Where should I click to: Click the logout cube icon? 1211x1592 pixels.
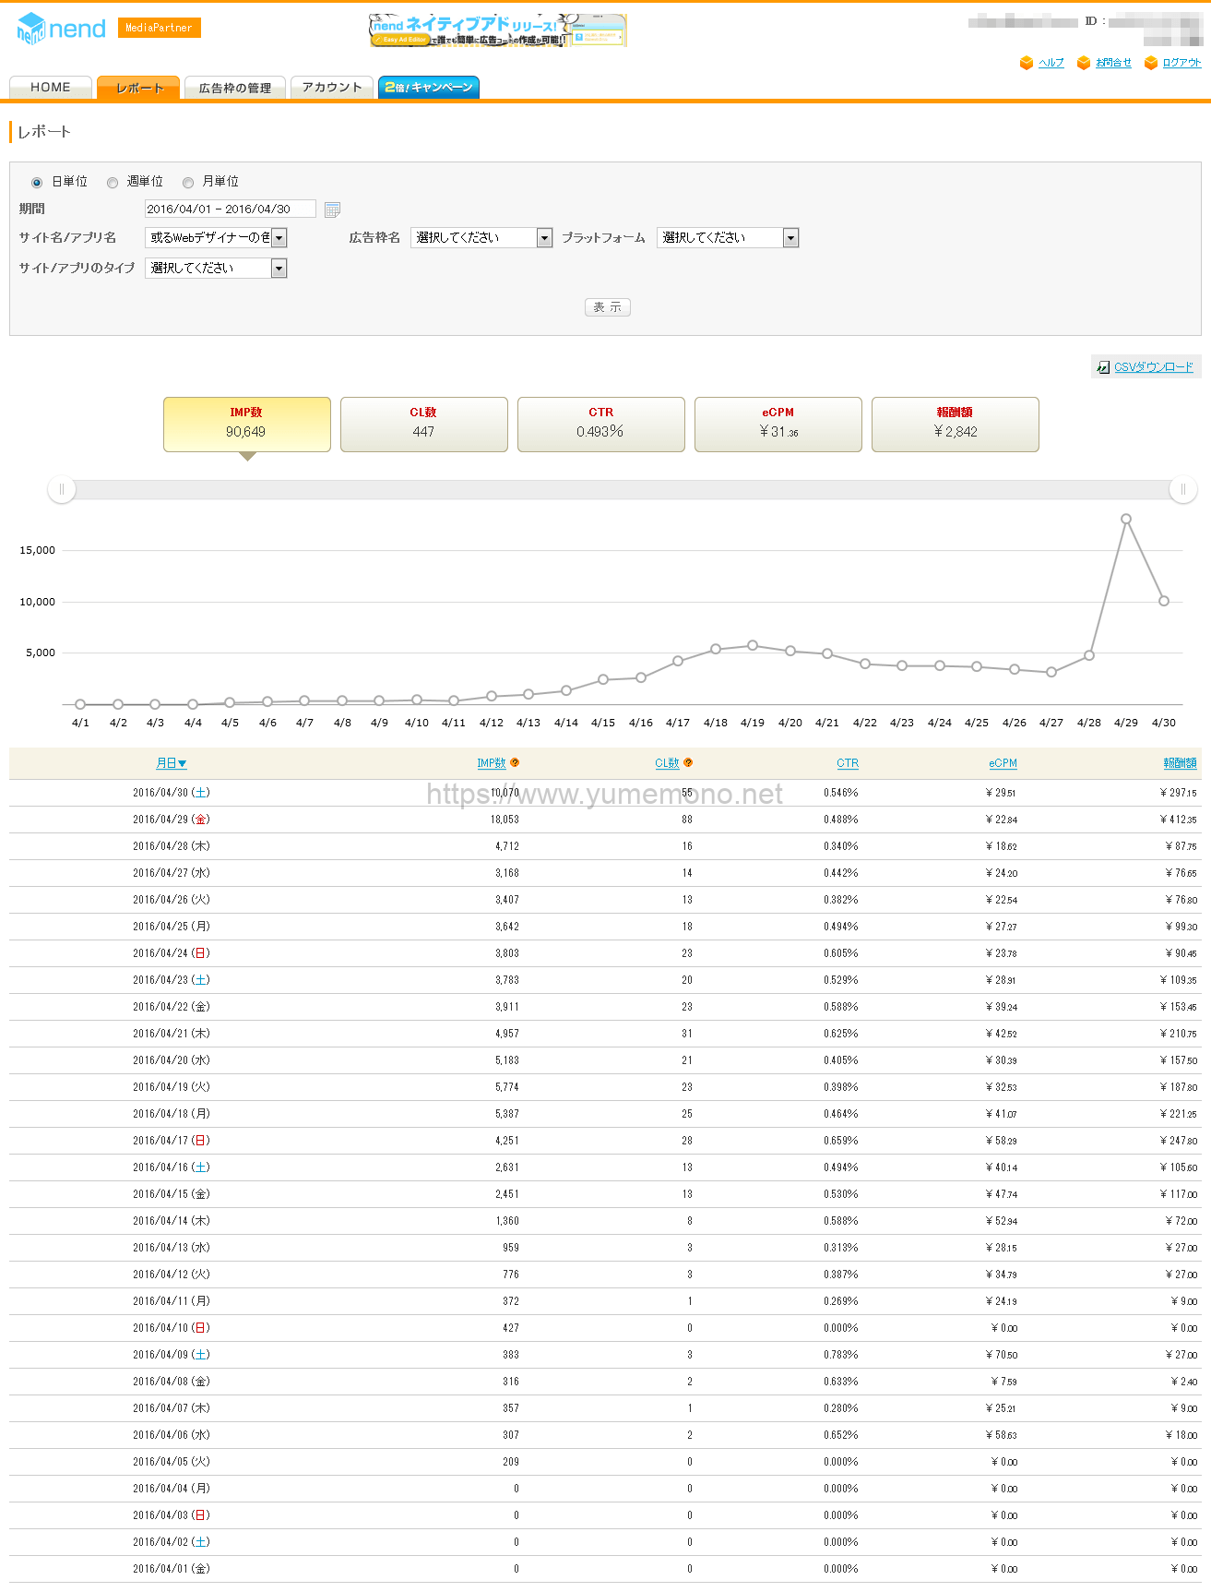(x=1150, y=63)
